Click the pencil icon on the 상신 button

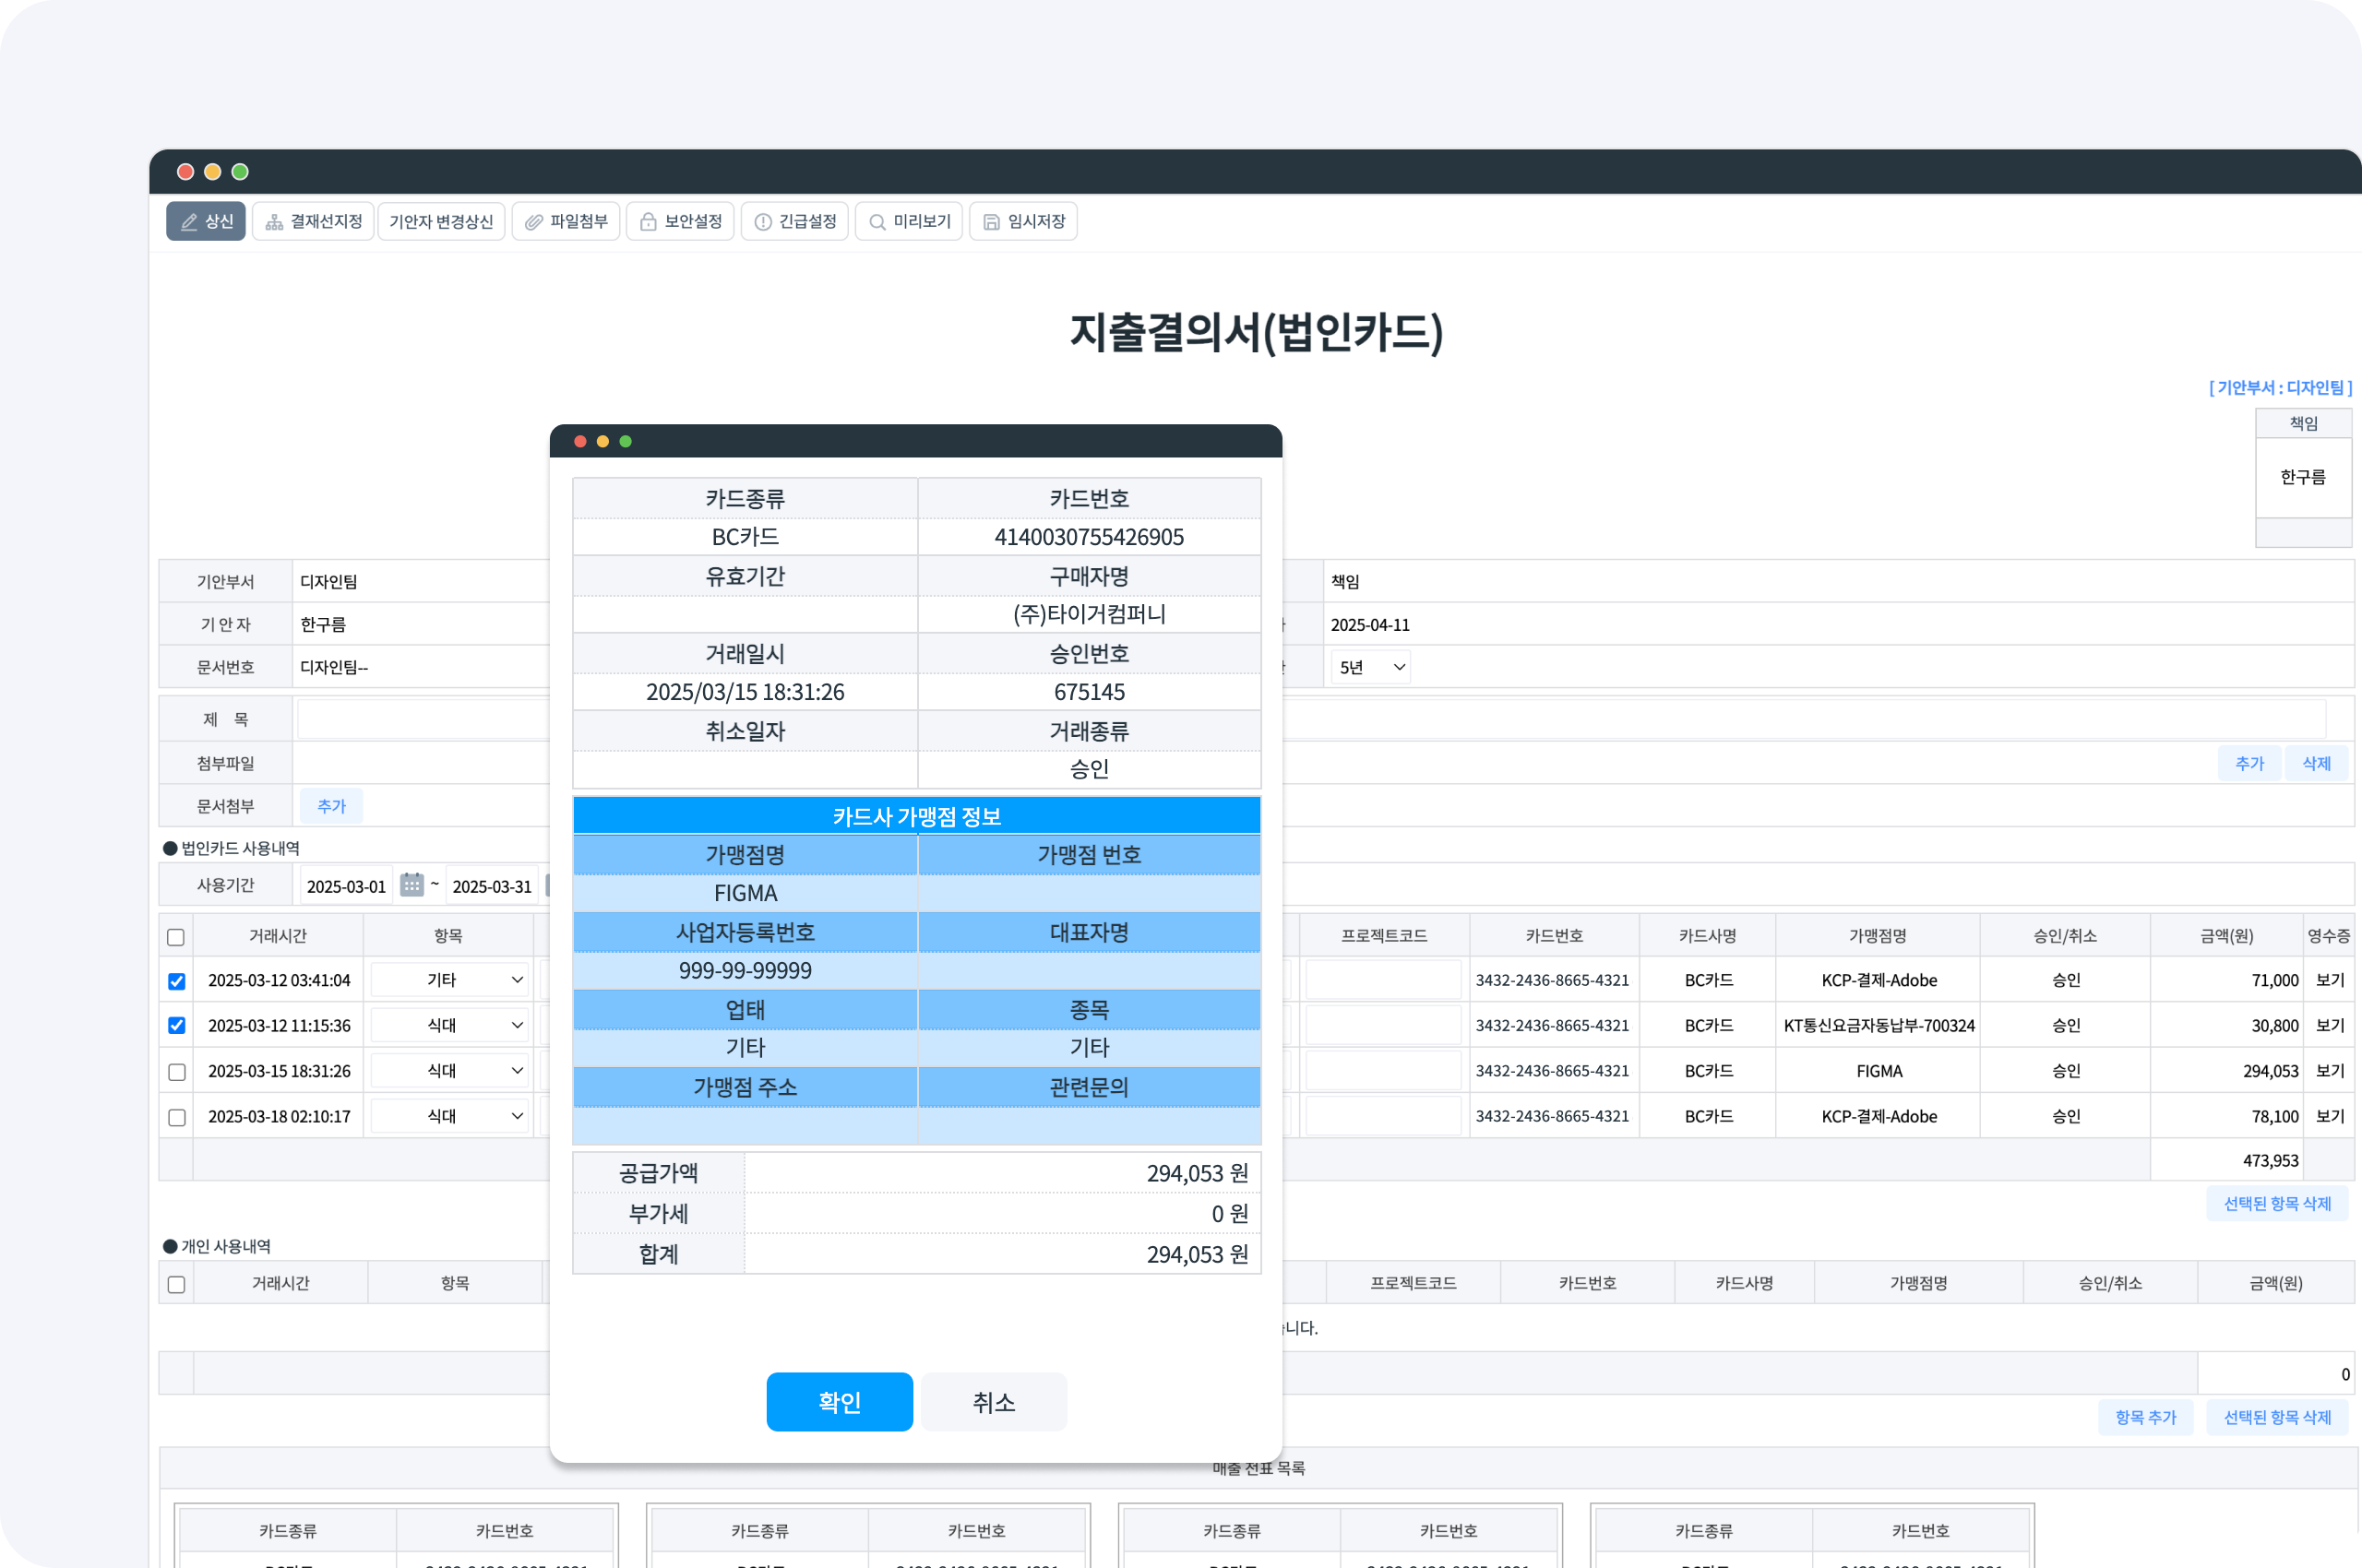[189, 222]
